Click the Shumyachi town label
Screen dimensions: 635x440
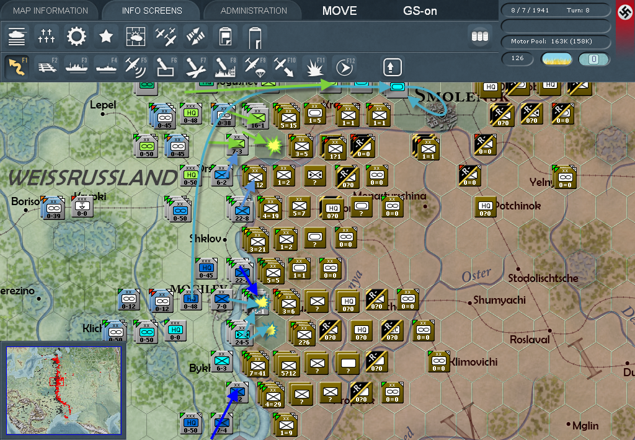499,300
